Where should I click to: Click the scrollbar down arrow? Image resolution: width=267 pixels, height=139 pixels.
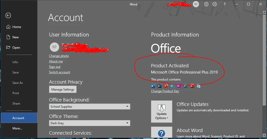point(264,135)
